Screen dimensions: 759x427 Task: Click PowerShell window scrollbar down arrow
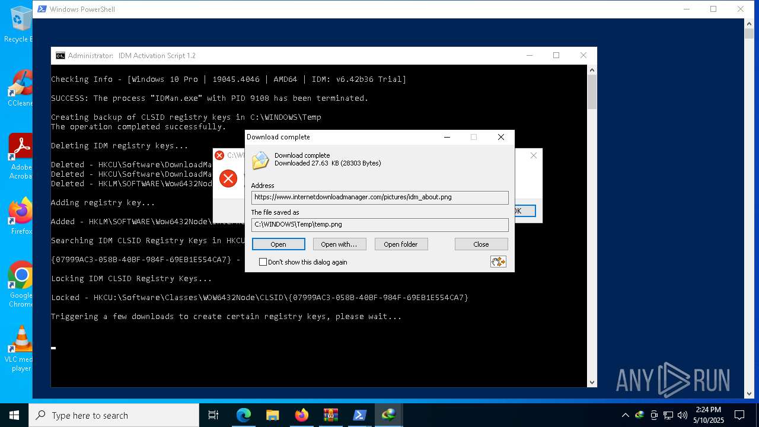pos(750,393)
